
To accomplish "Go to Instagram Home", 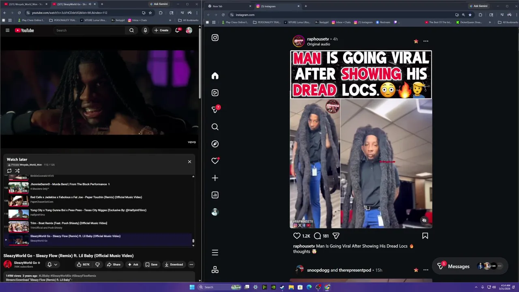I will 215,76.
